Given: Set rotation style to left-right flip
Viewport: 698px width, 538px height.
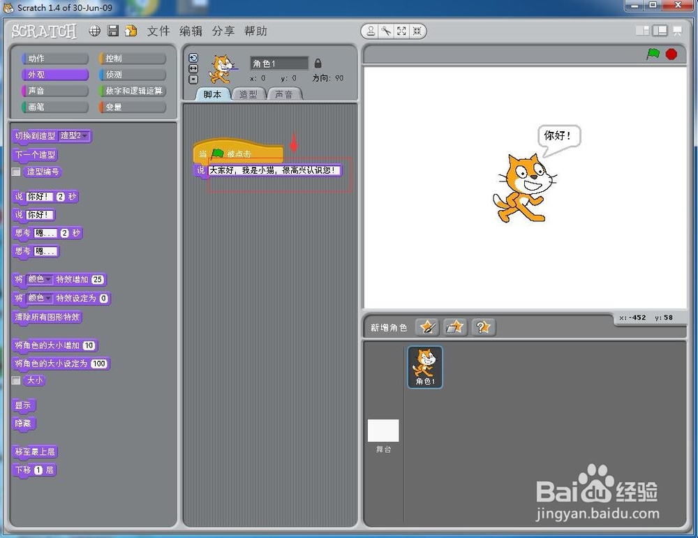Looking at the screenshot, I should pos(193,68).
